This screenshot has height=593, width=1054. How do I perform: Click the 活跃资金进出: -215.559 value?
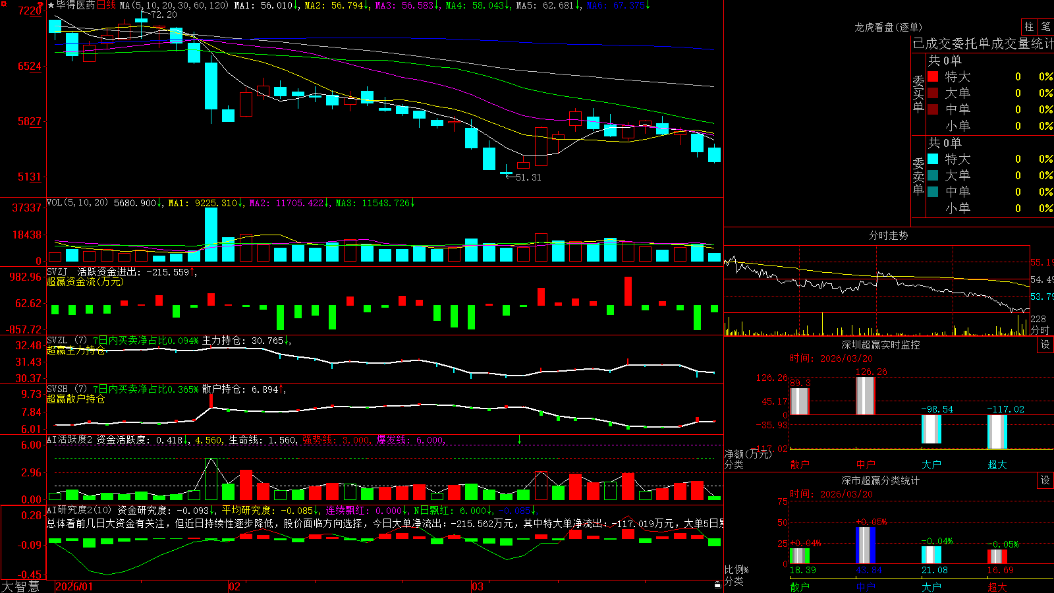[x=133, y=272]
